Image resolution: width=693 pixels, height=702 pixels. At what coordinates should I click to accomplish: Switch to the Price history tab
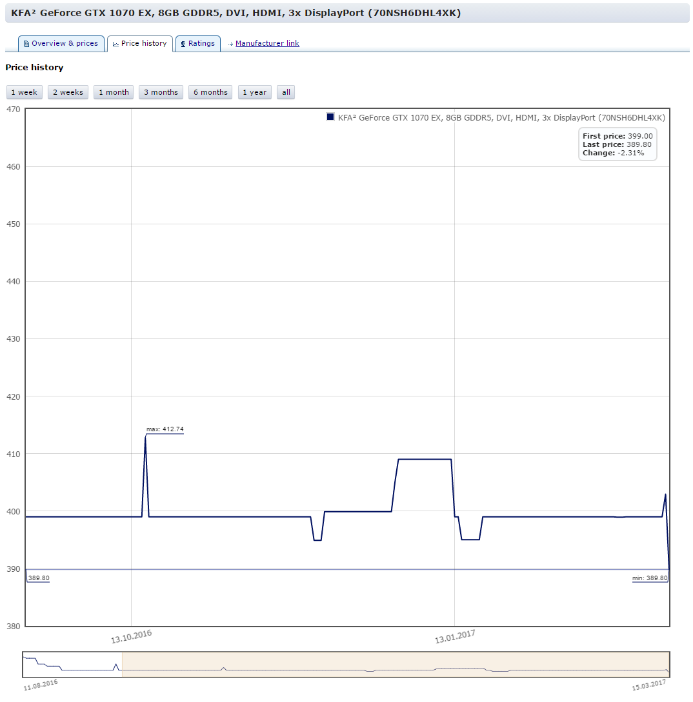pyautogui.click(x=140, y=43)
